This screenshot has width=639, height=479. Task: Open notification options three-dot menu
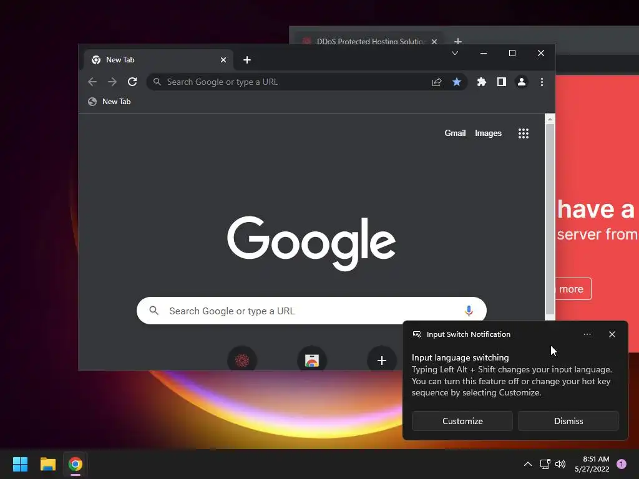coord(587,334)
